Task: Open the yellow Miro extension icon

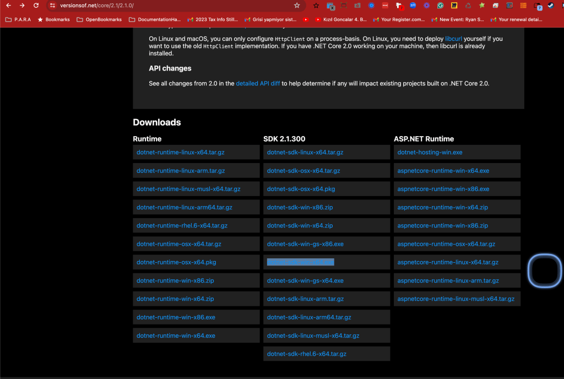Action: click(454, 6)
